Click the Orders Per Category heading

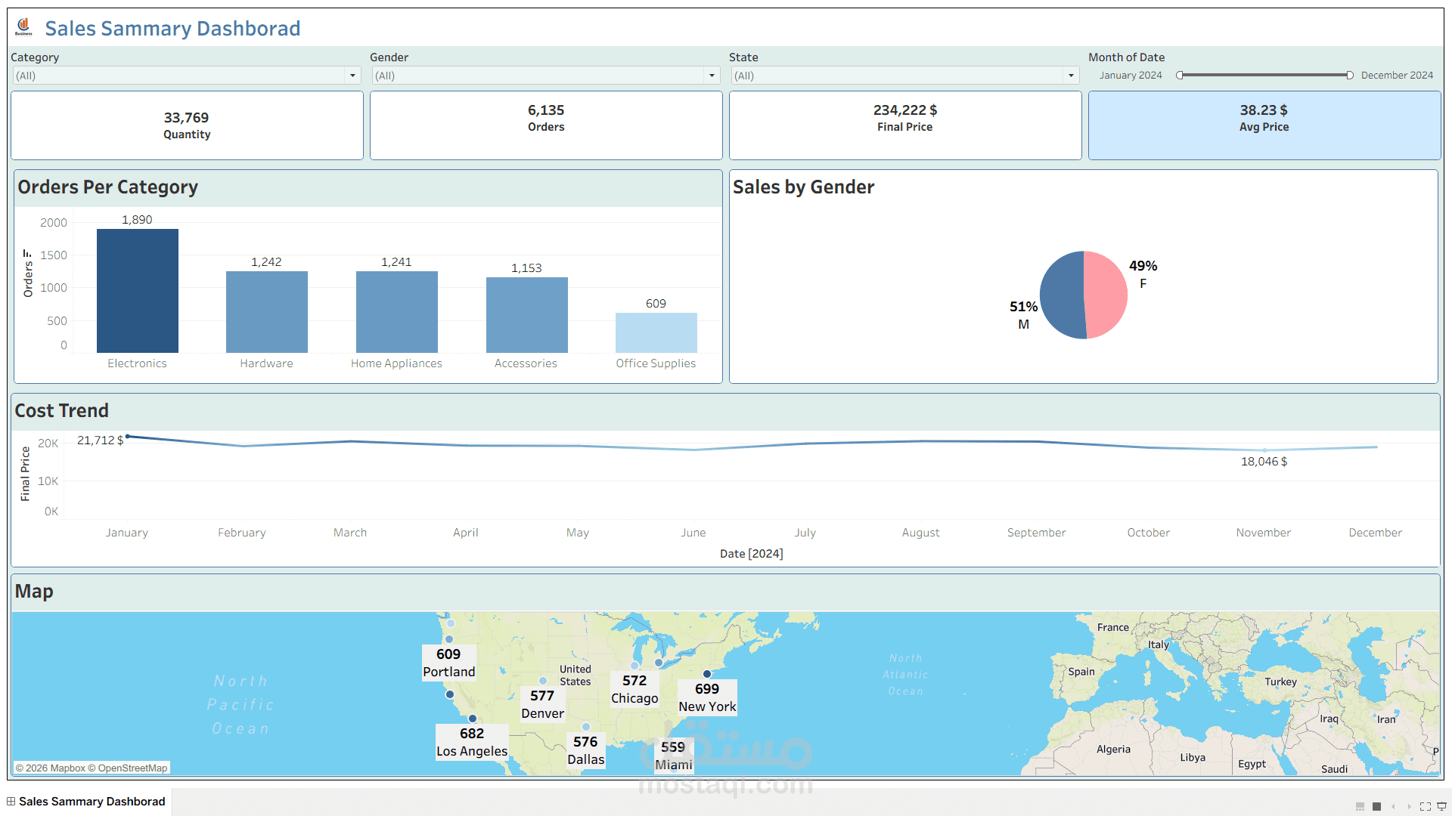pos(107,187)
